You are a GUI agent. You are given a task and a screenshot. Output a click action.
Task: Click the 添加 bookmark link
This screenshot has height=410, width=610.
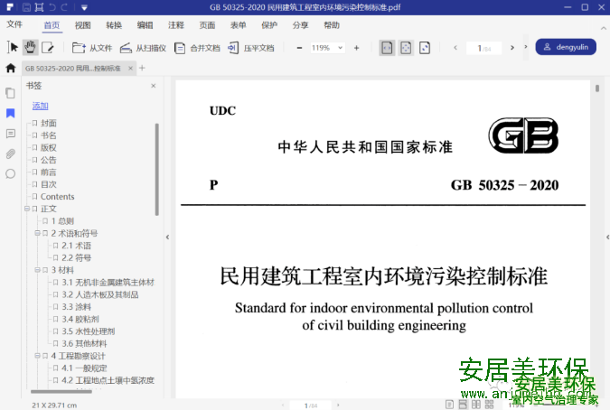[40, 106]
